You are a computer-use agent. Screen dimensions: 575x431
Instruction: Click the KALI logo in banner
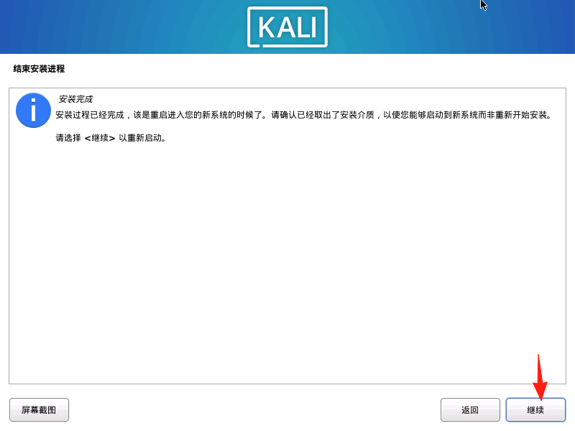click(x=287, y=27)
